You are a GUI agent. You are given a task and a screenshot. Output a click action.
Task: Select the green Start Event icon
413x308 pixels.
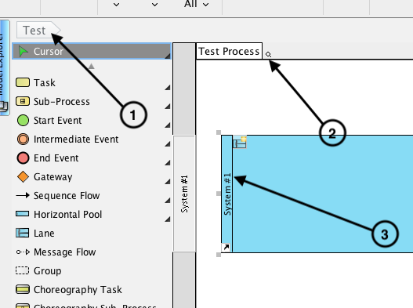click(23, 120)
